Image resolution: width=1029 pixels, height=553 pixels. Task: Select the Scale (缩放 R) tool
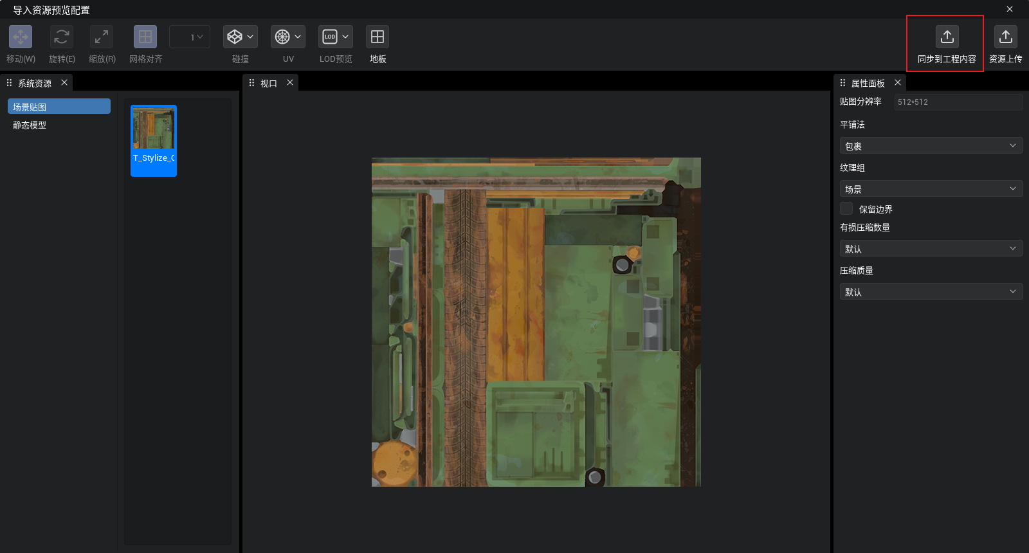coord(102,37)
